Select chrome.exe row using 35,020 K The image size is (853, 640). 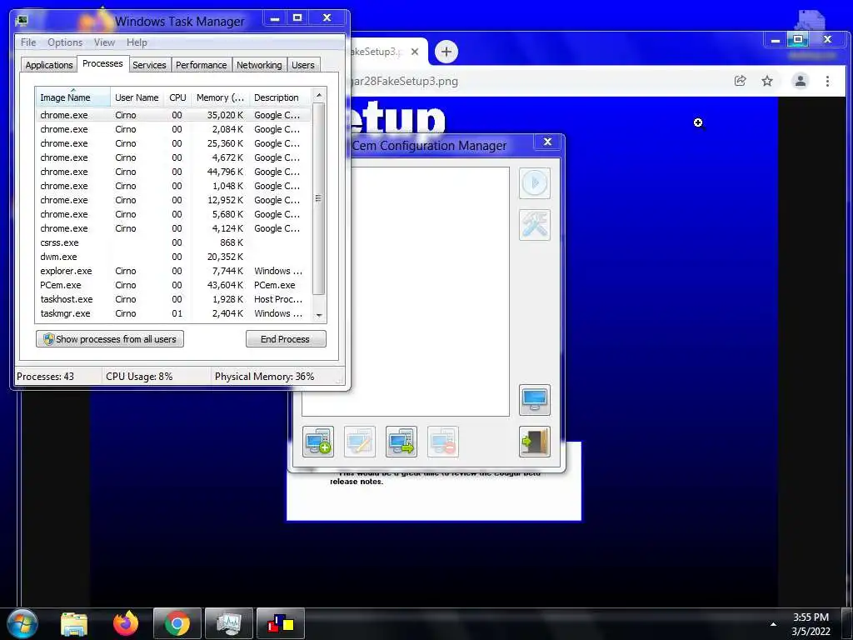tap(174, 115)
